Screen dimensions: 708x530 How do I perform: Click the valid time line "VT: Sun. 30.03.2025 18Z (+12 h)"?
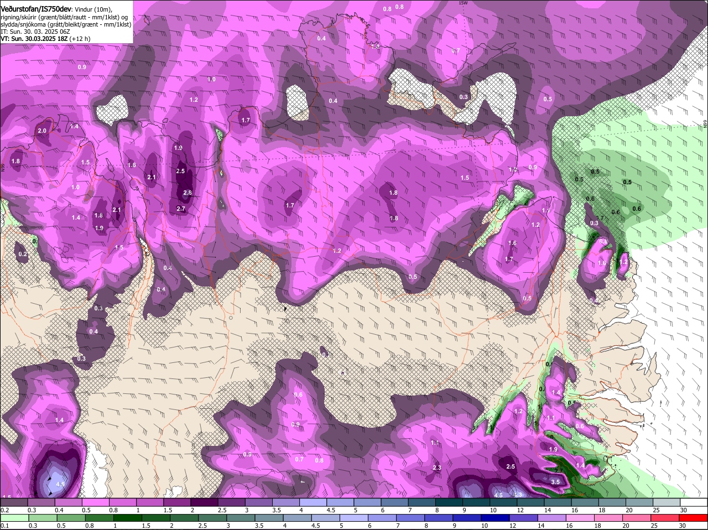click(45, 39)
